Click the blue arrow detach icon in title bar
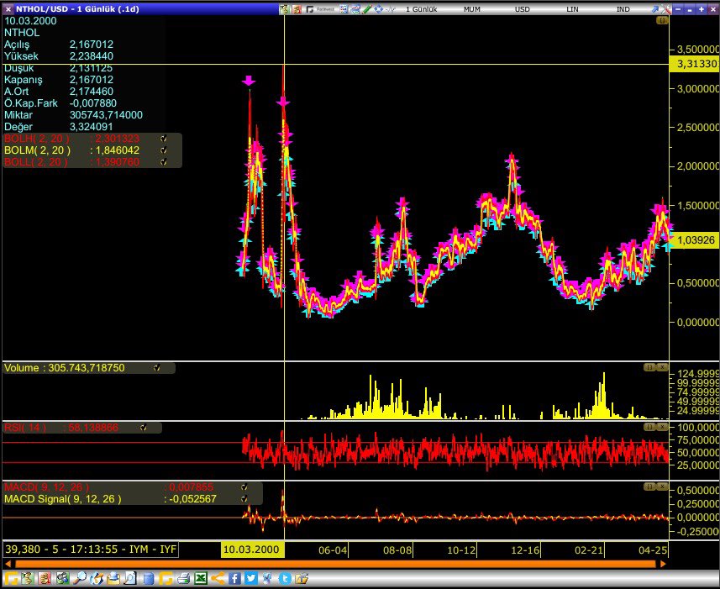The height and width of the screenshot is (589, 720). pyautogui.click(x=655, y=8)
